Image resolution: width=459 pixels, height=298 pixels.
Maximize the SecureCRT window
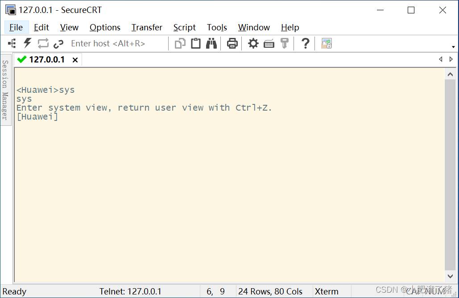(411, 10)
